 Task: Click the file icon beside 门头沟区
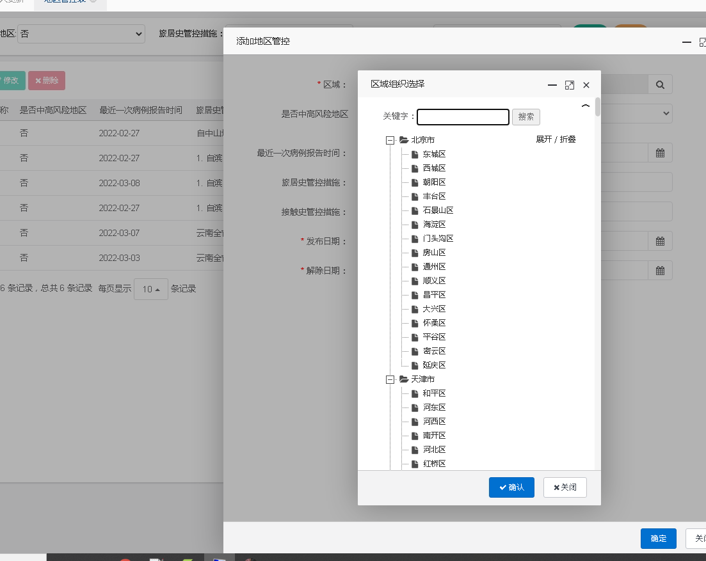(x=415, y=239)
